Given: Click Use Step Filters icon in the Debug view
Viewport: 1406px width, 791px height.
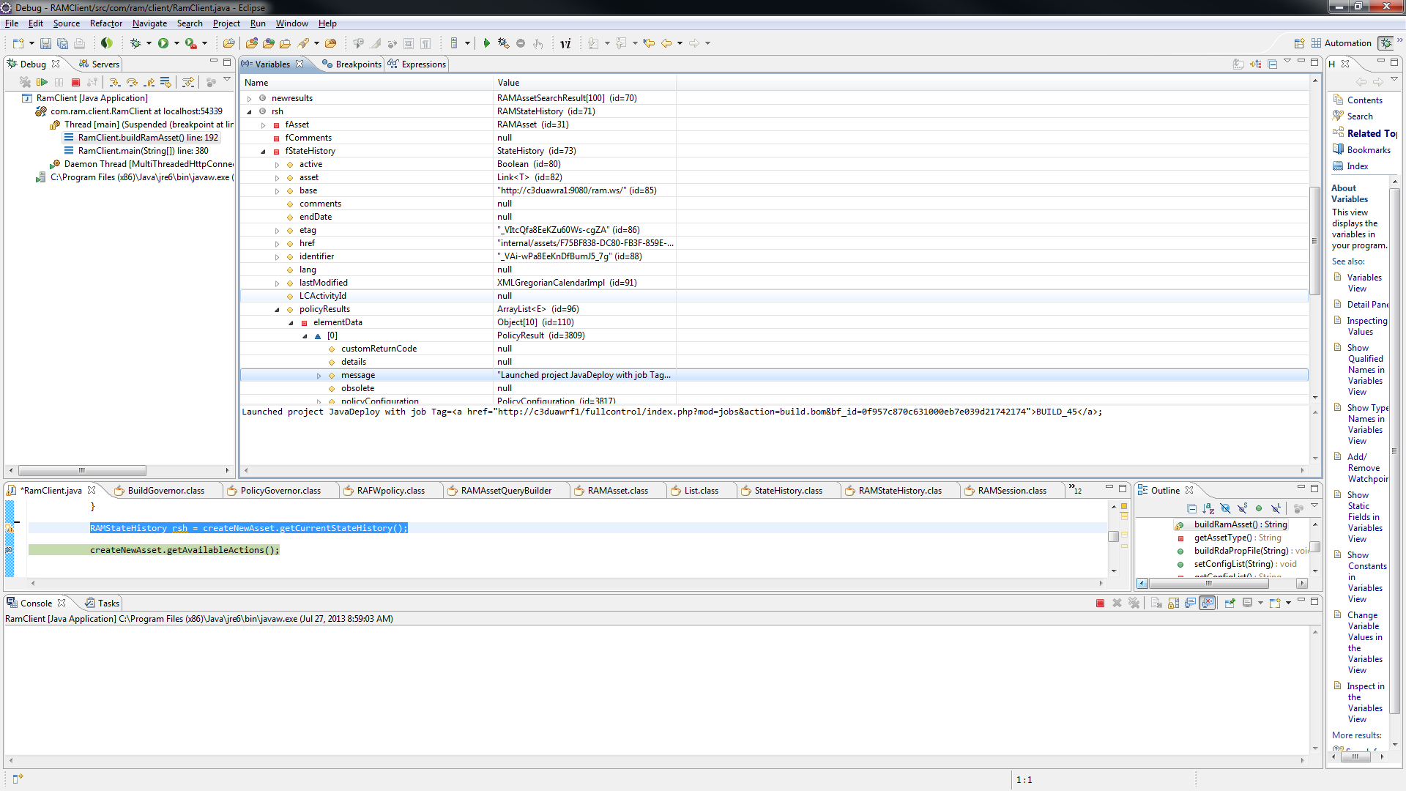Looking at the screenshot, I should pyautogui.click(x=188, y=83).
